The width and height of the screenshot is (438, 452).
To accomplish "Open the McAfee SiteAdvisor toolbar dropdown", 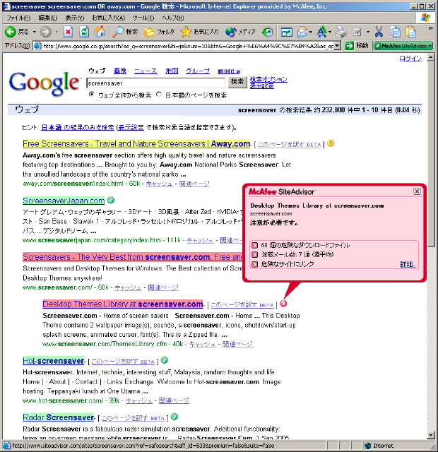I will [x=430, y=46].
